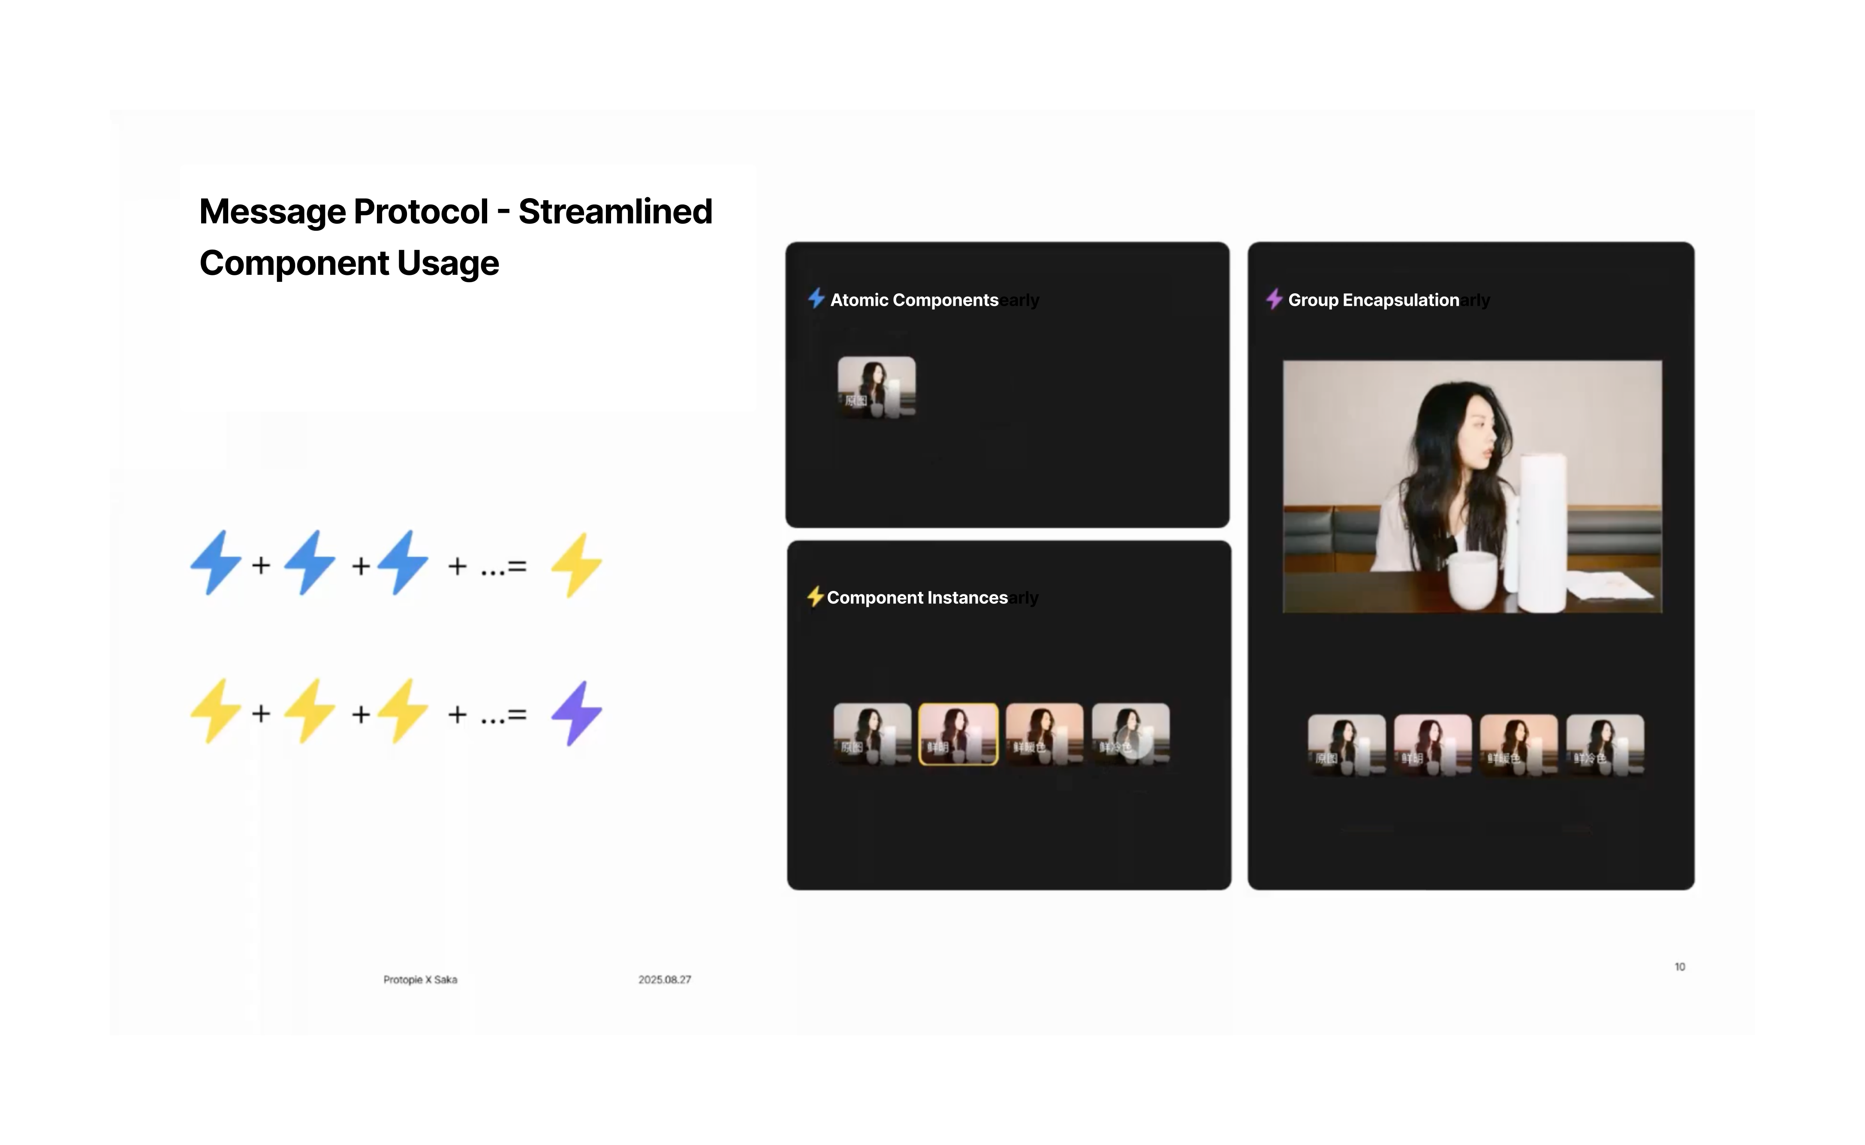Select 原图 thumbnail in Atomic Components card

tap(876, 387)
